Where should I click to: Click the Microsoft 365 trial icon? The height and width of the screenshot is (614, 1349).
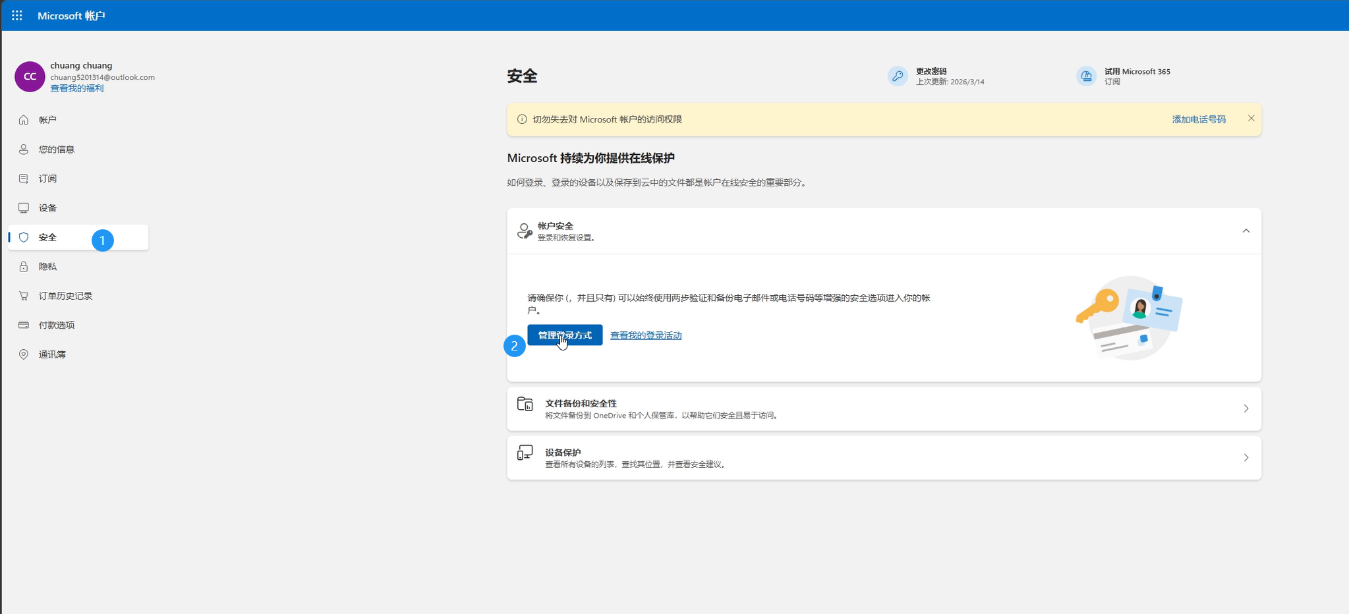(1085, 76)
